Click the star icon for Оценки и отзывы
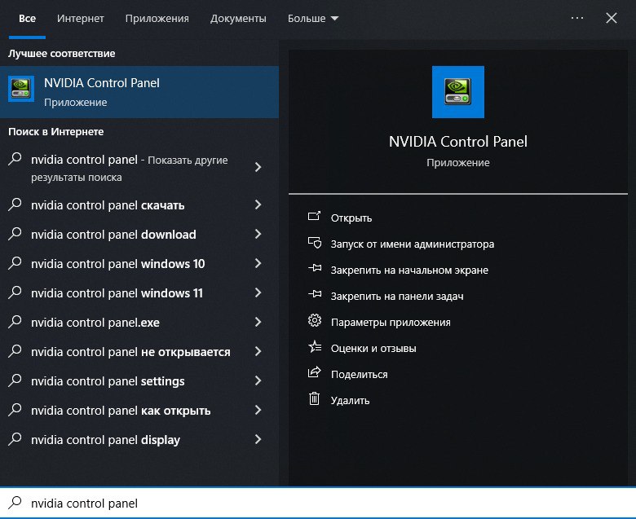Image resolution: width=636 pixels, height=519 pixels. pos(315,346)
